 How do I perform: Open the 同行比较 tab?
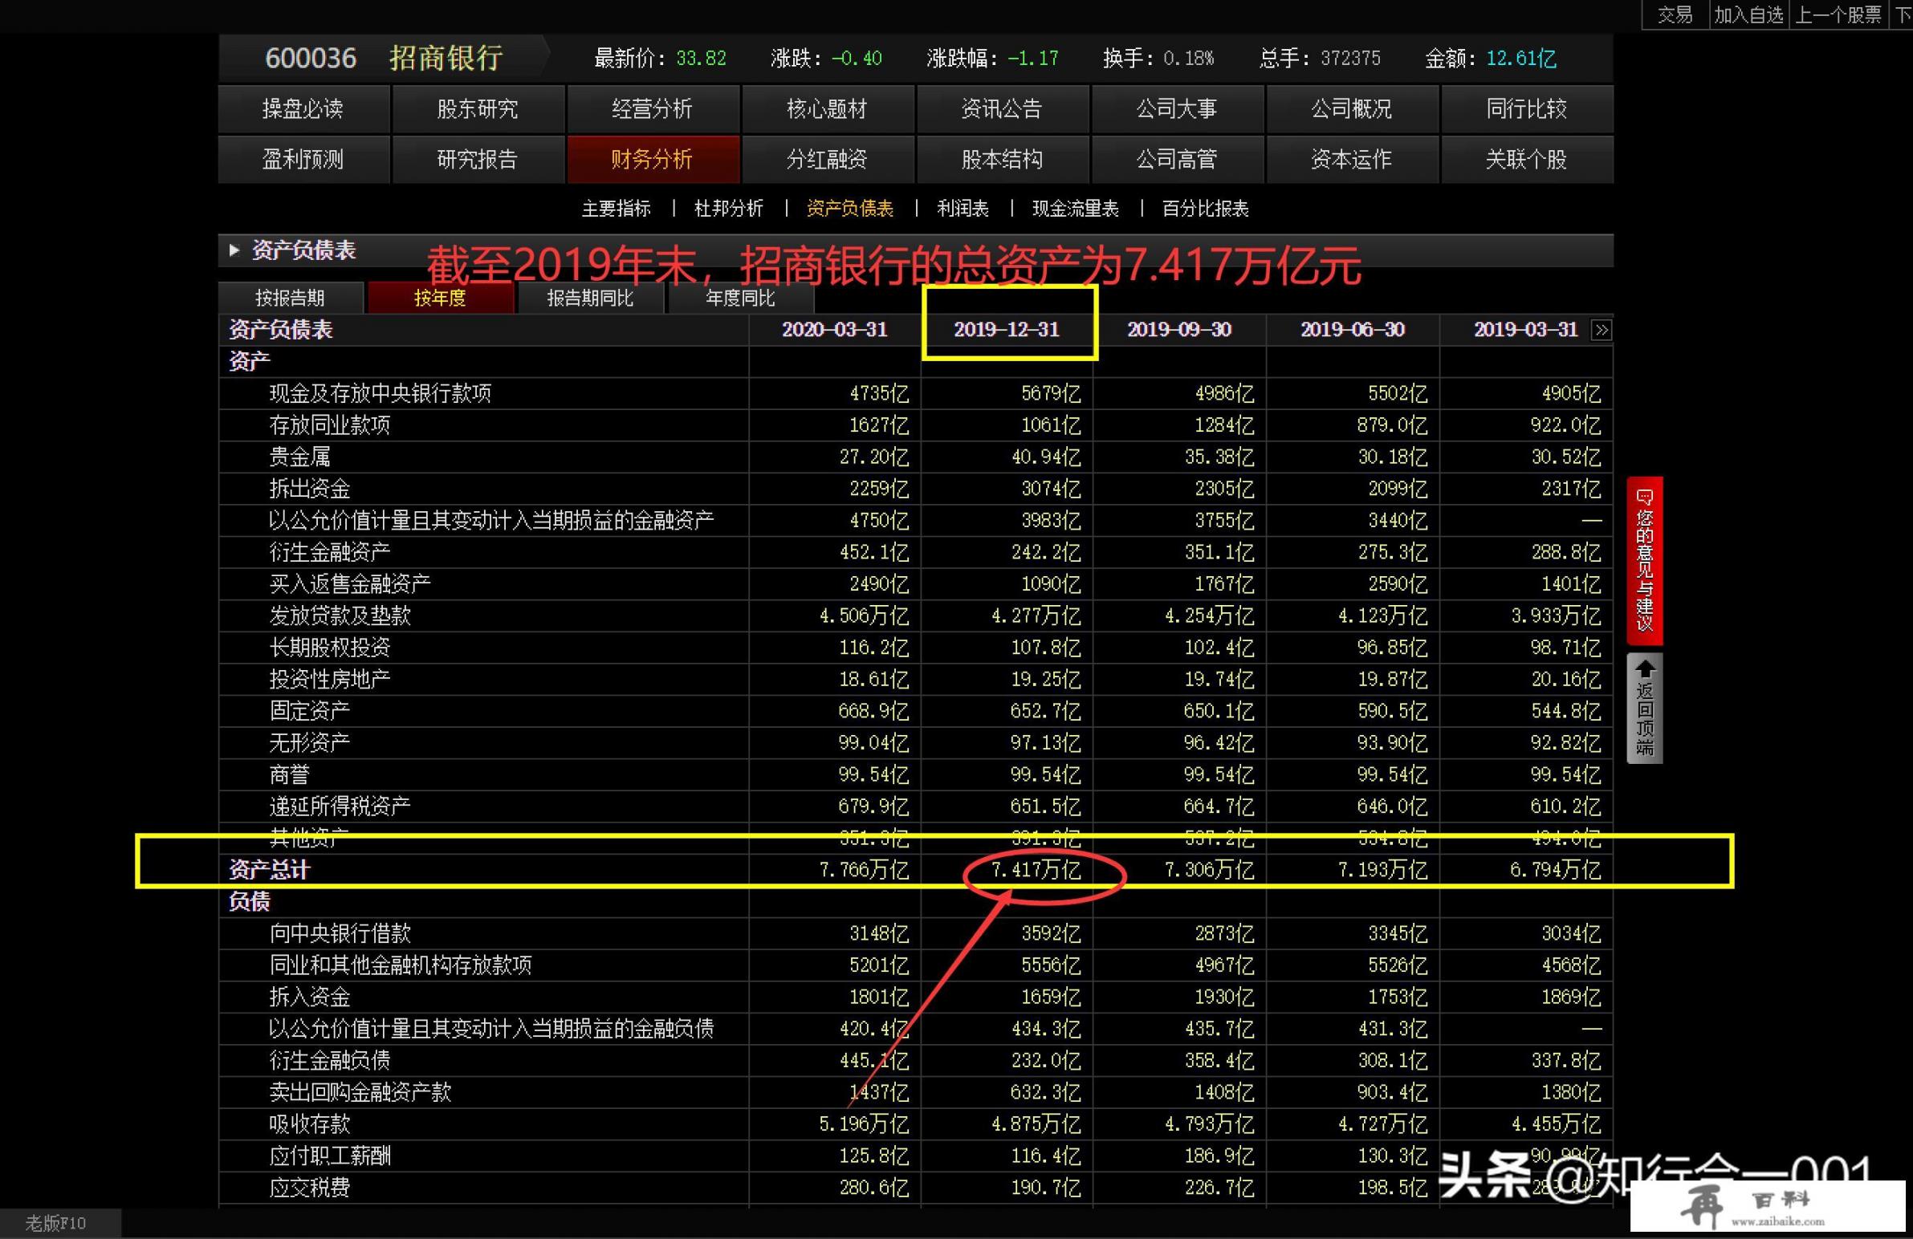[x=1526, y=108]
